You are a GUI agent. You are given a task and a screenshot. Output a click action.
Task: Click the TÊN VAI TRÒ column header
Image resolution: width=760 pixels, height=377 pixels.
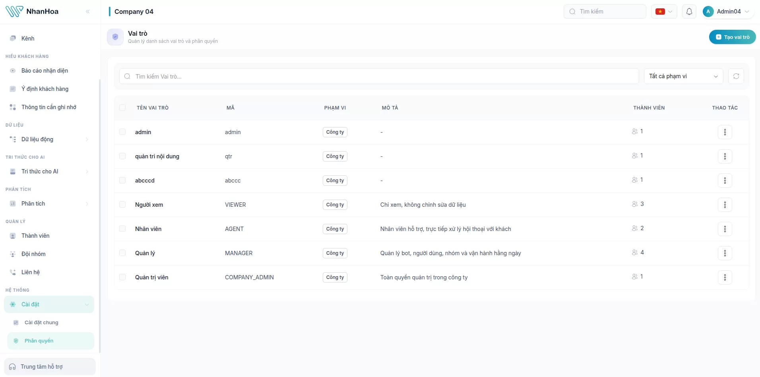[153, 108]
